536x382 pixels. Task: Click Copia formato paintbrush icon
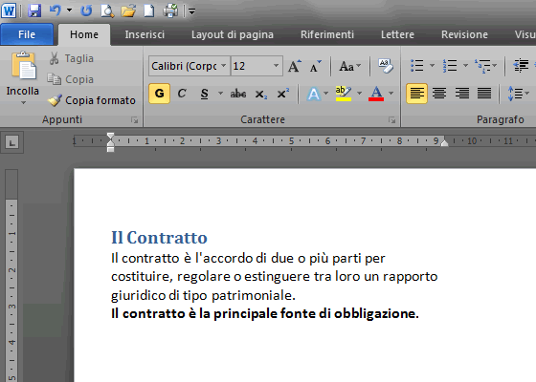[x=55, y=100]
